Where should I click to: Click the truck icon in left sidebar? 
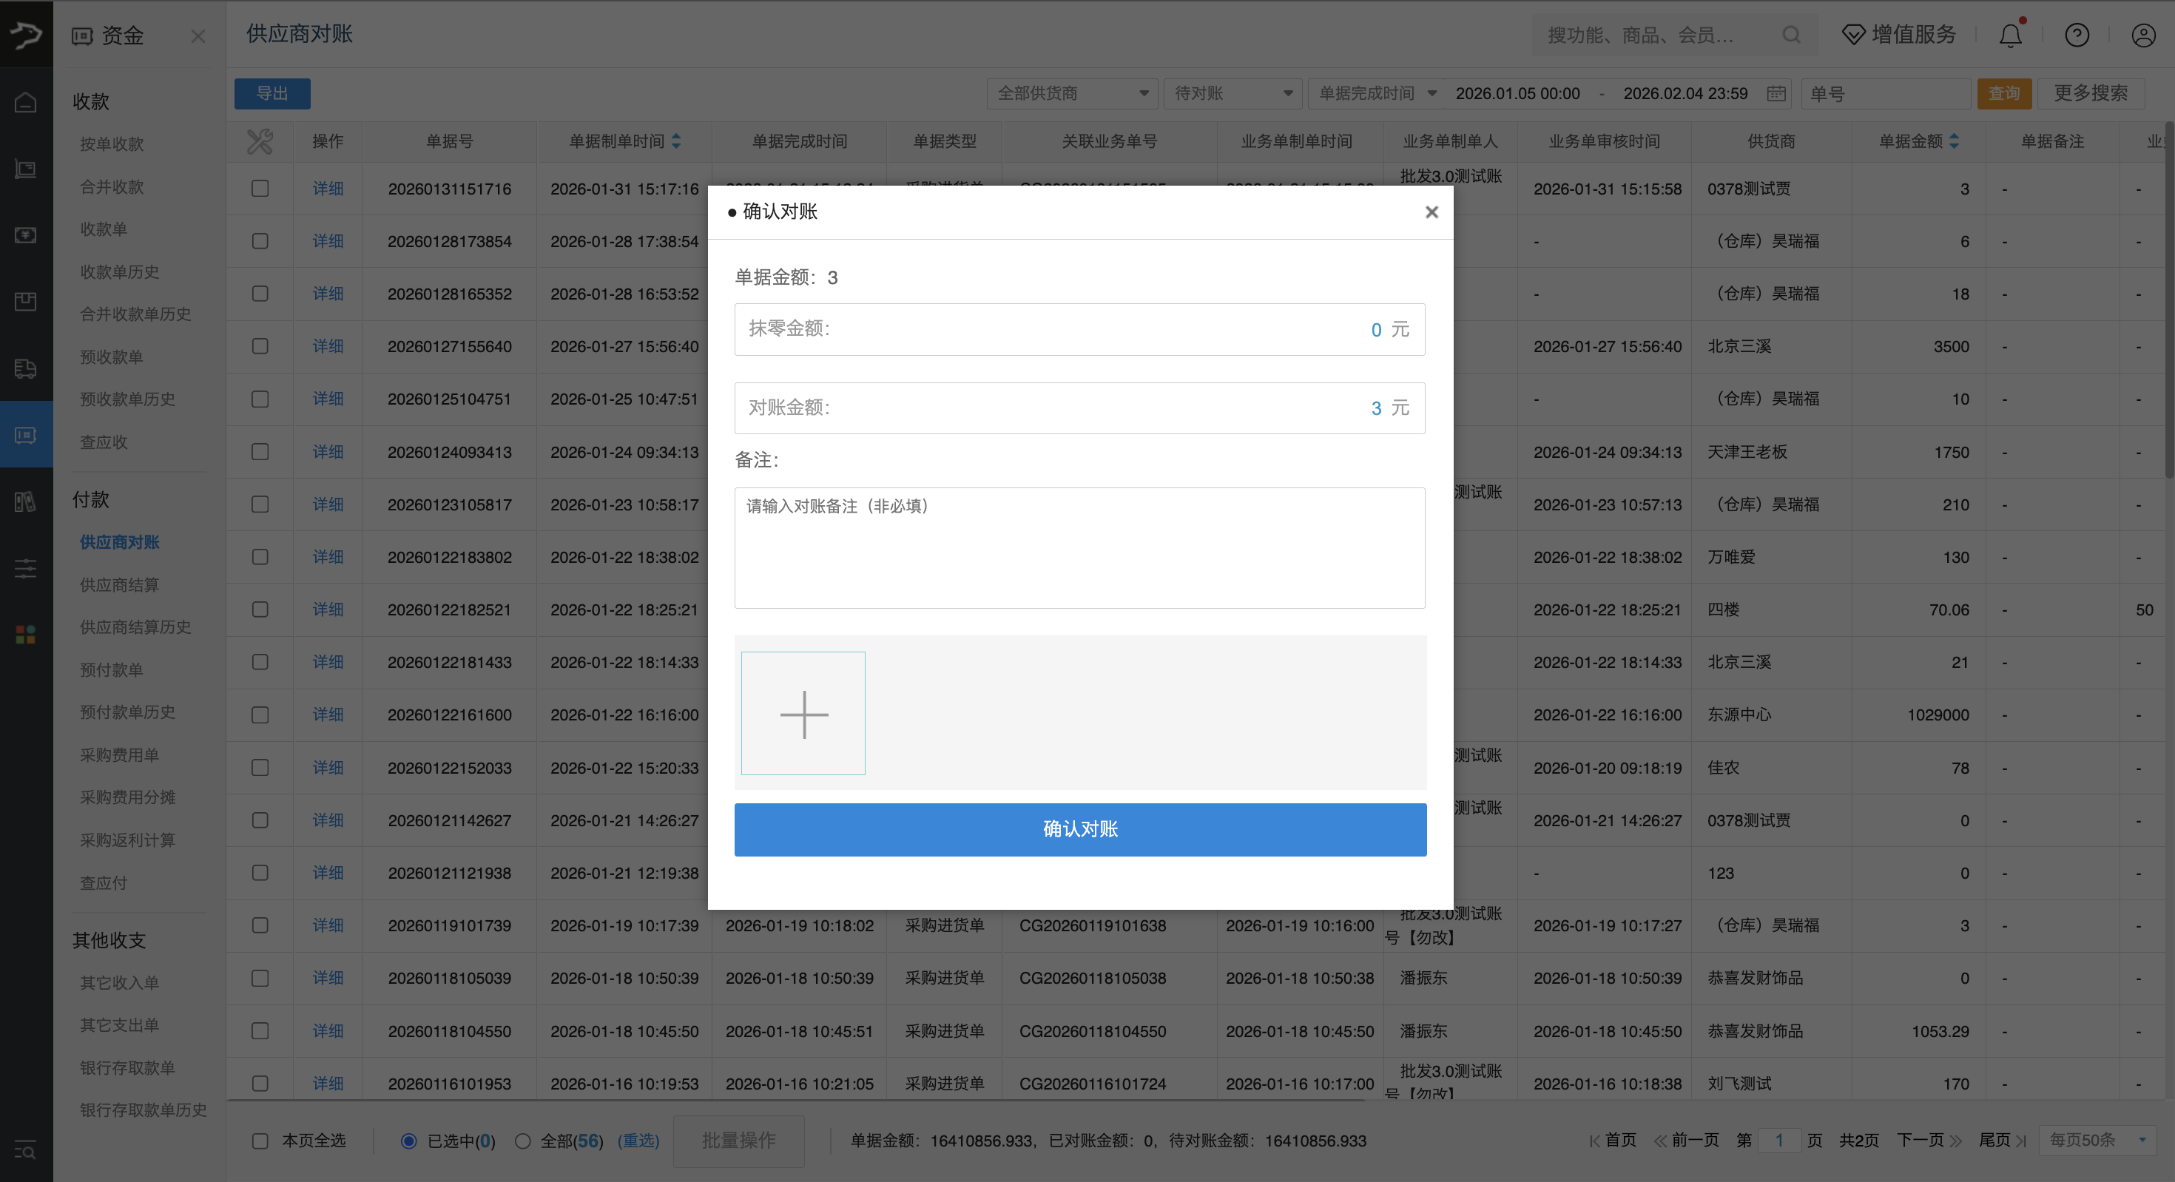(x=25, y=368)
